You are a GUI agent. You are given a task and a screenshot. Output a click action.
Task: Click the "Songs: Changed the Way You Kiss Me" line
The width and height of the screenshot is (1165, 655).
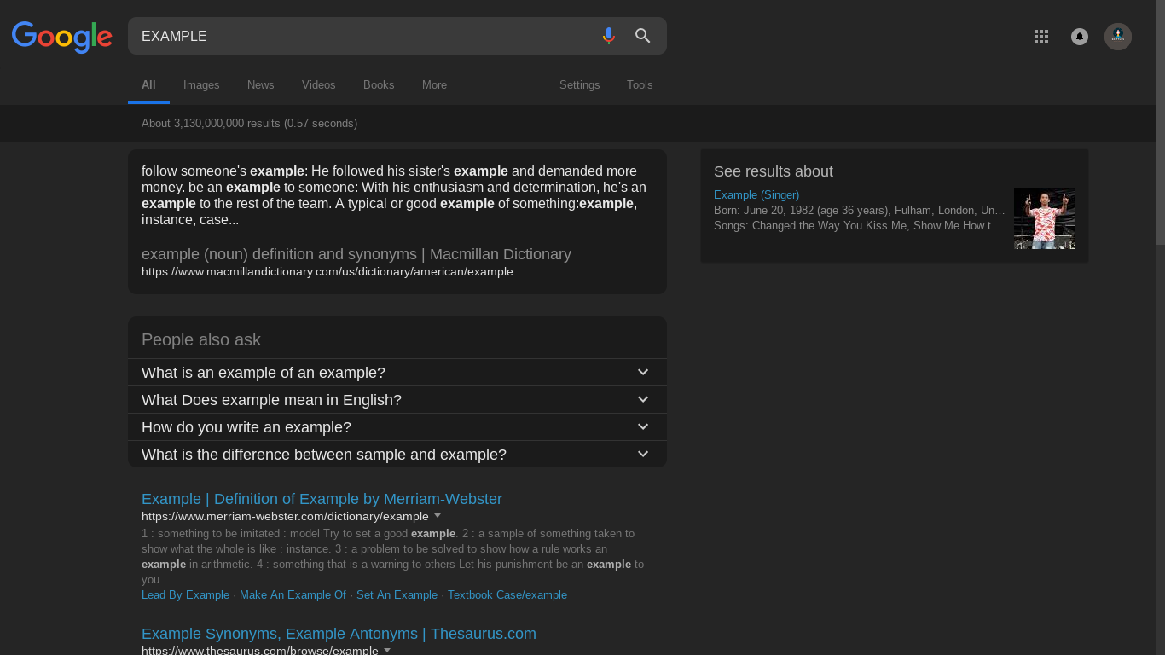pos(858,226)
